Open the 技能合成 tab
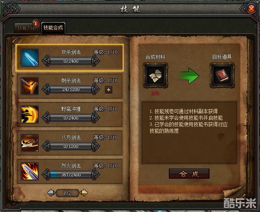 [53, 28]
